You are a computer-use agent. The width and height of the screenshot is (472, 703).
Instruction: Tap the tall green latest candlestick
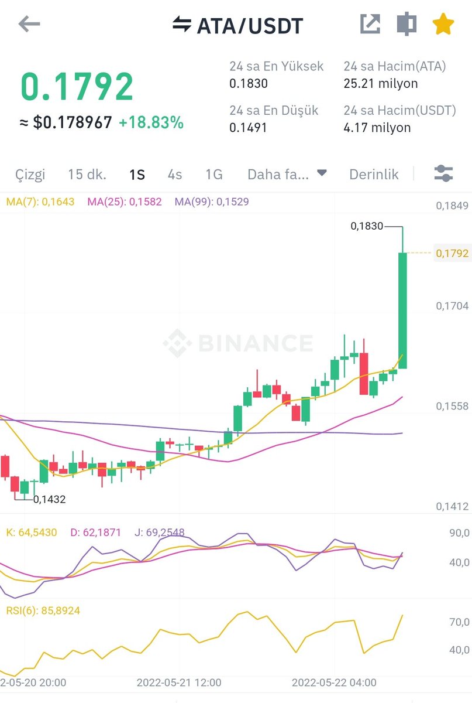point(402,310)
